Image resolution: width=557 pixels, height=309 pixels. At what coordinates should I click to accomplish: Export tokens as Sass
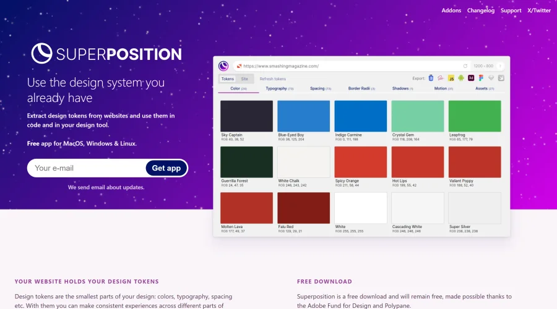441,78
